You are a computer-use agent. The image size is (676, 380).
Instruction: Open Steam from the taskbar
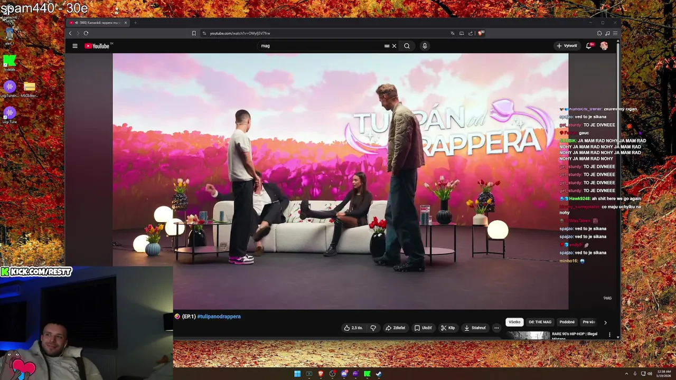coord(379,374)
